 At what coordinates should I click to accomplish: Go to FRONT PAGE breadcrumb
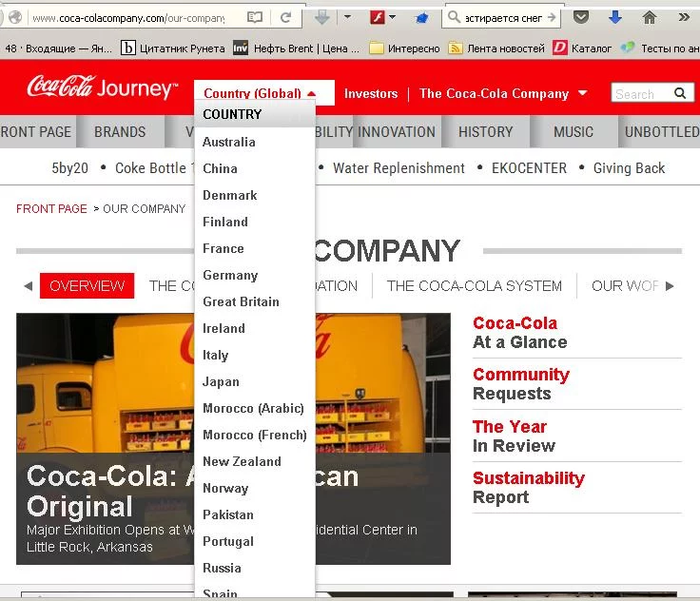pyautogui.click(x=51, y=208)
